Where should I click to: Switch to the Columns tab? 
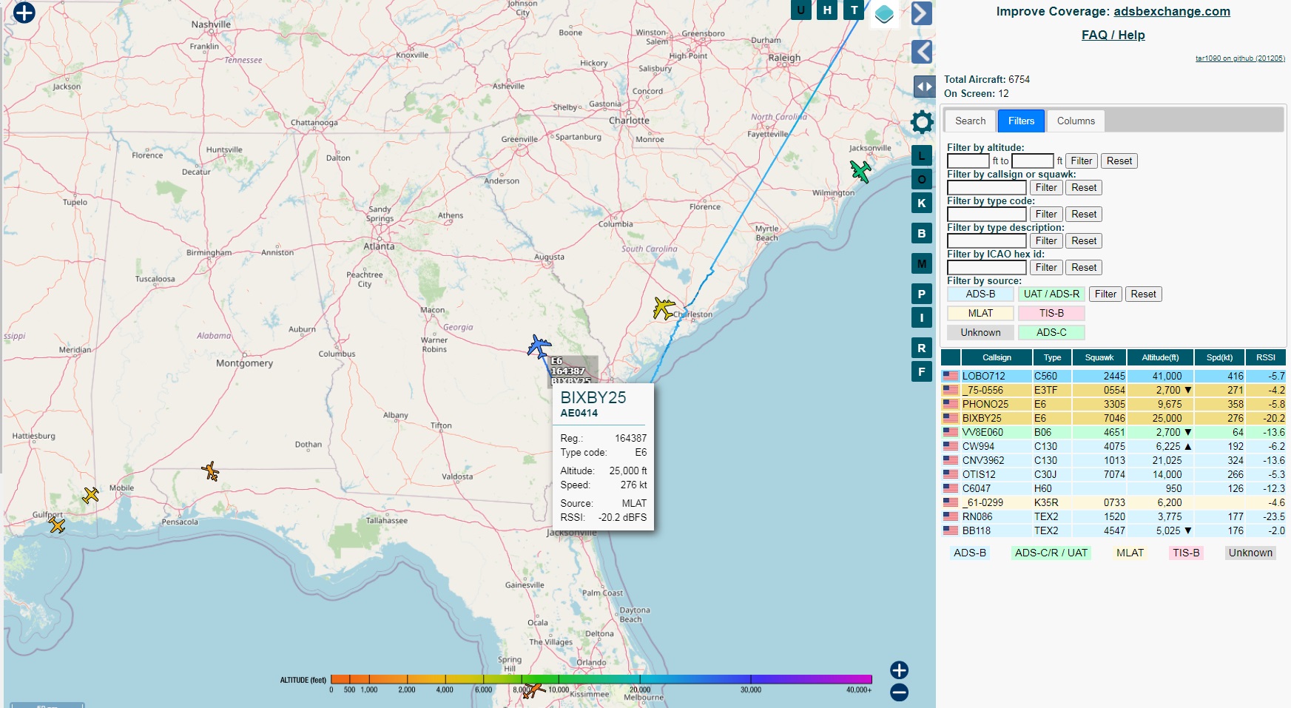pos(1076,121)
